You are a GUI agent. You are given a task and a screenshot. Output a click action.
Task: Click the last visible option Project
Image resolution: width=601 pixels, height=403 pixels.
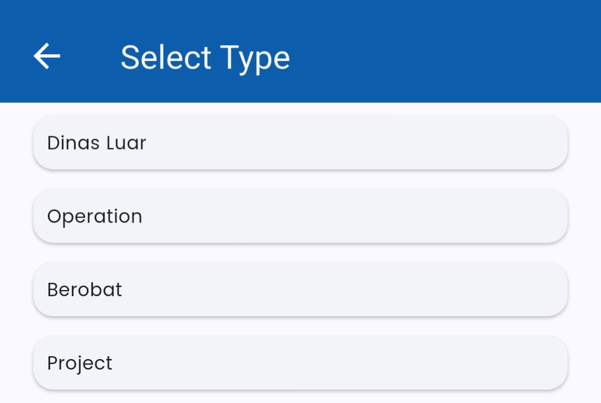tap(300, 363)
